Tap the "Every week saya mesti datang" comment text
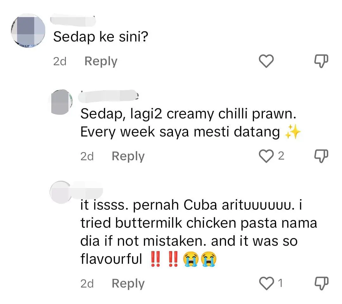This screenshot has width=342, height=304. coord(180,132)
